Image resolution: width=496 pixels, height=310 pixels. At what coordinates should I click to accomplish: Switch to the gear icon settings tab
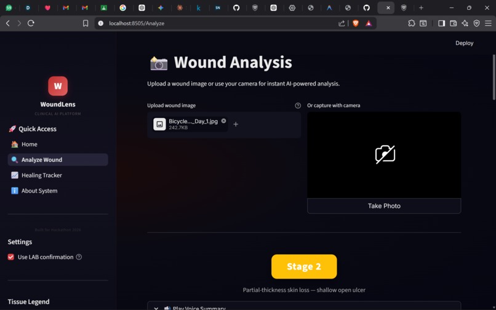coord(292,8)
